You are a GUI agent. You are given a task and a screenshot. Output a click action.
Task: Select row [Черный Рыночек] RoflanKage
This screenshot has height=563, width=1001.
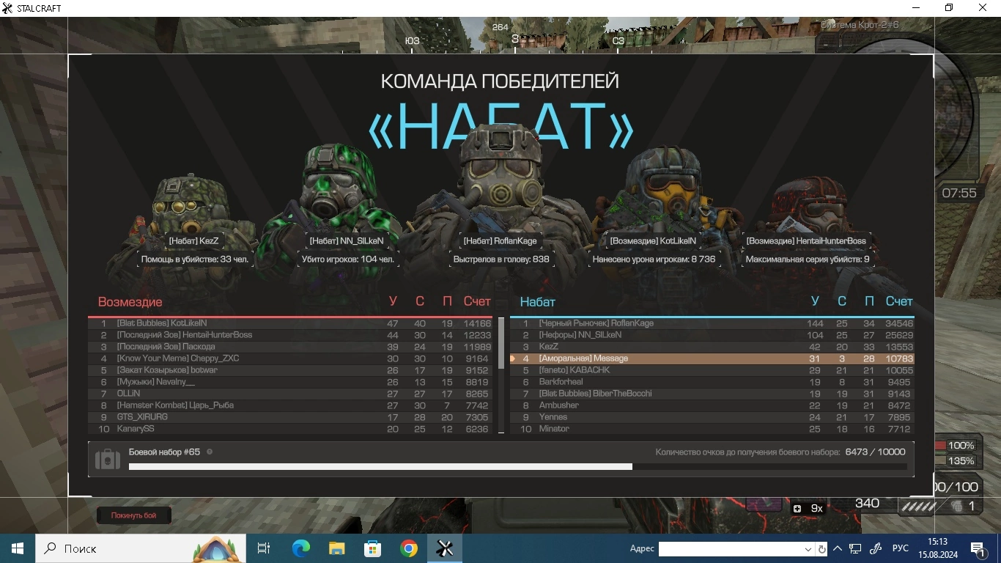pos(712,323)
